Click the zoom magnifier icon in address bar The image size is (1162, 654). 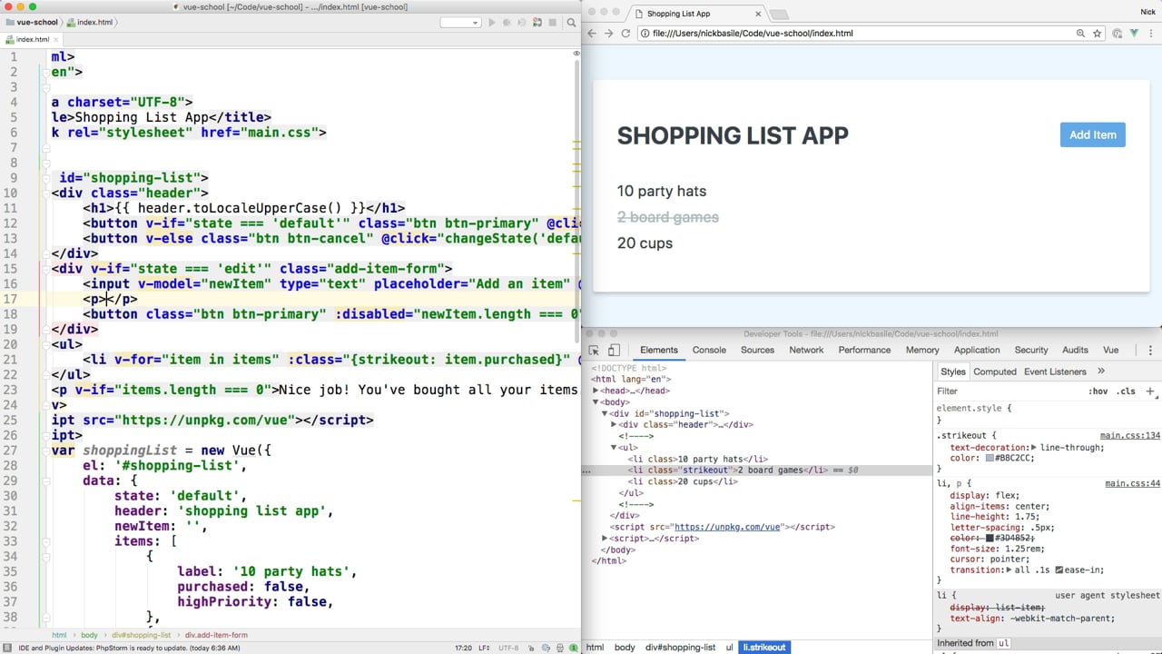point(1080,33)
